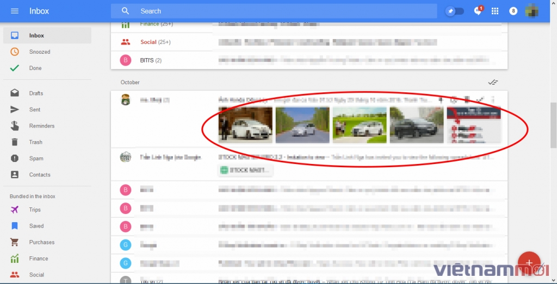Image resolution: width=557 pixels, height=284 pixels.
Task: Open Done in sidebar
Action: [x=47, y=68]
